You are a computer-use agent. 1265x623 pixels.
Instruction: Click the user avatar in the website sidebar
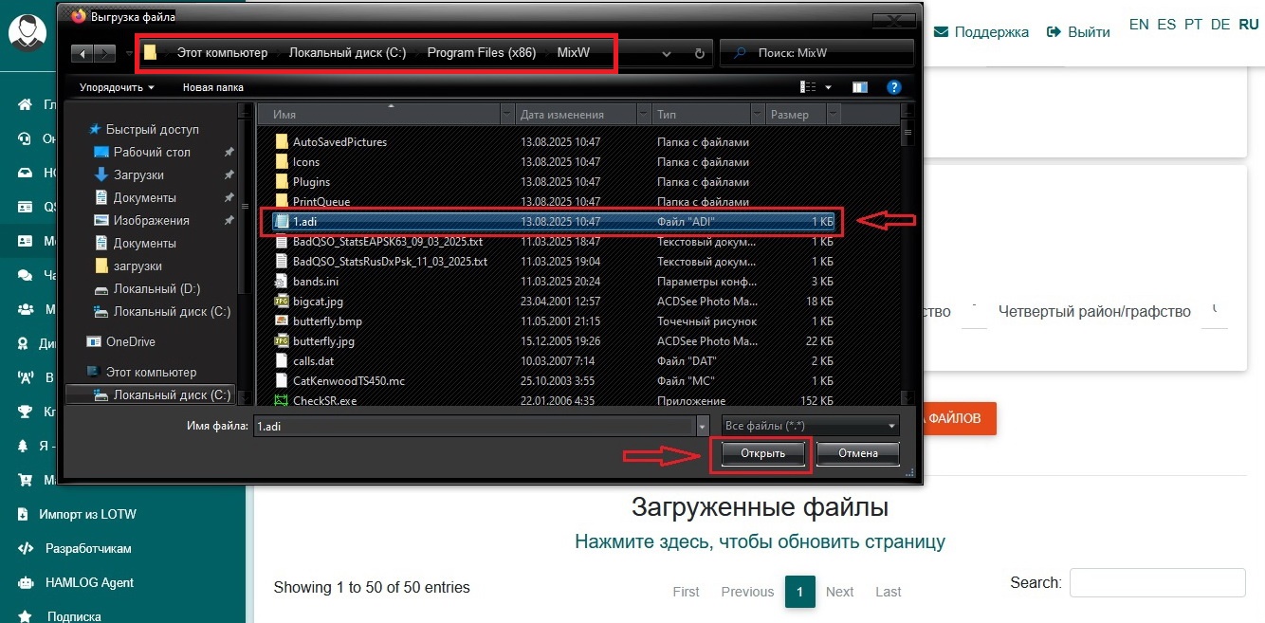click(28, 32)
